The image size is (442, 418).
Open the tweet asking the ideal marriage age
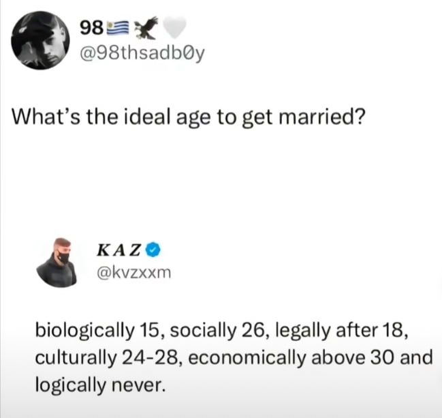[187, 117]
